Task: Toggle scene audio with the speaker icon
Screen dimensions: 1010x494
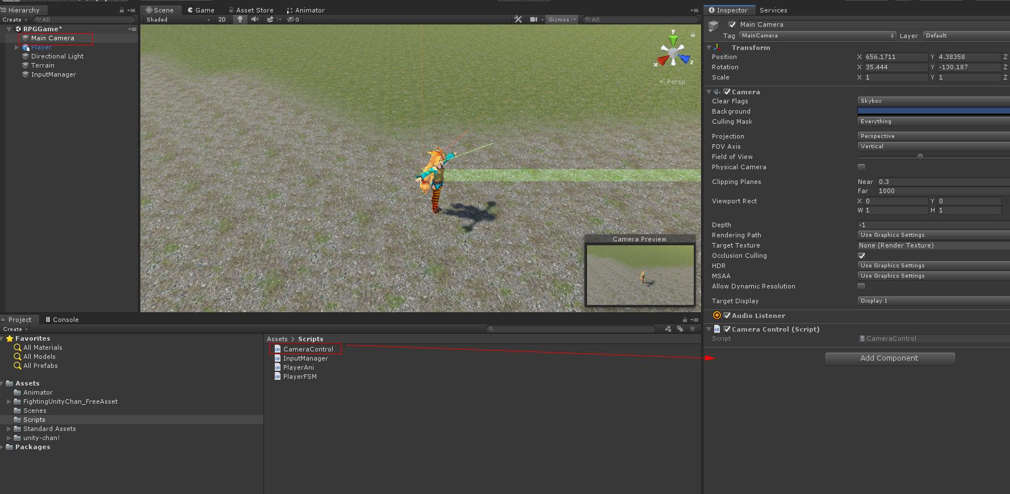Action: (x=255, y=19)
